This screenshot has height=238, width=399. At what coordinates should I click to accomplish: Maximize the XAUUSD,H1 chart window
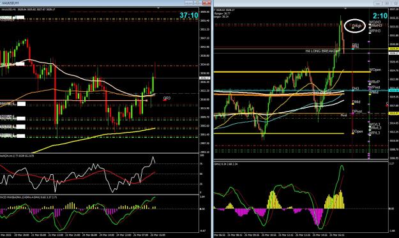point(198,3)
